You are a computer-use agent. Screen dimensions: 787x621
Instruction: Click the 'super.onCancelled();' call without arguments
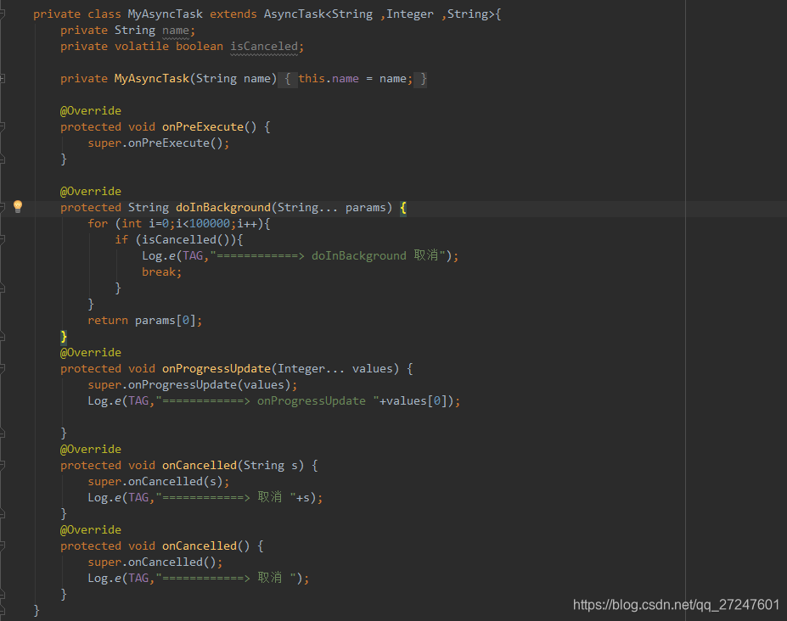155,562
